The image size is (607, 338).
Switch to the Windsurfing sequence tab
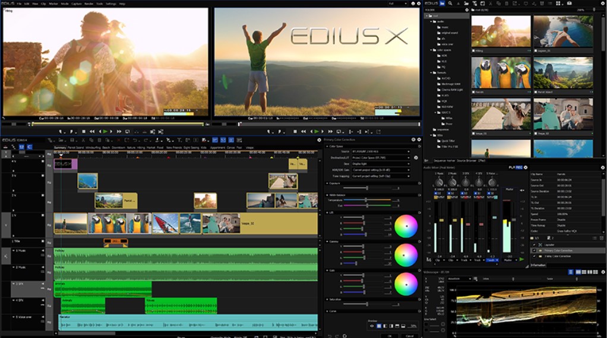tap(93, 148)
